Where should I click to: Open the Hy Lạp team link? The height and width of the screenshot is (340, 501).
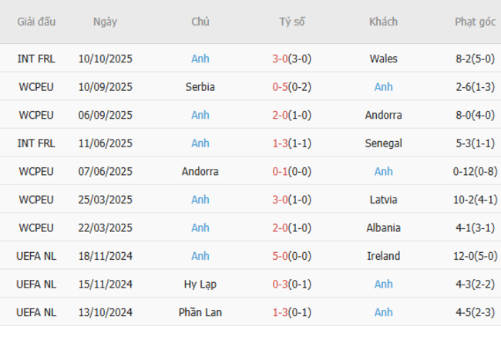pyautogui.click(x=200, y=284)
